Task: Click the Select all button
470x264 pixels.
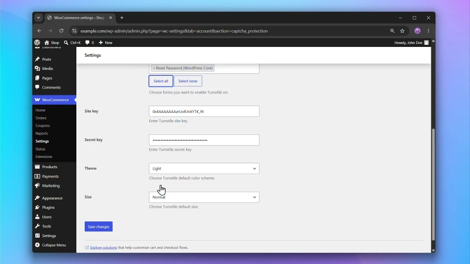Action: click(x=161, y=81)
